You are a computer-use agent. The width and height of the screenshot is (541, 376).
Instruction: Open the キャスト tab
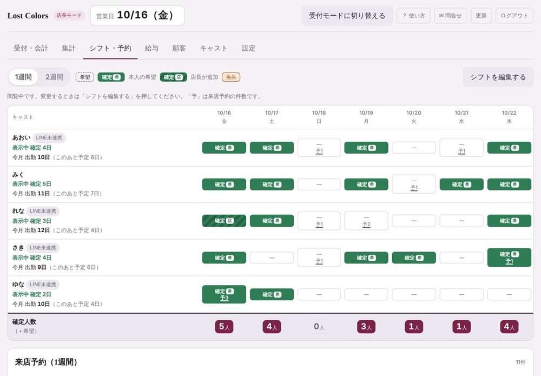(x=214, y=48)
